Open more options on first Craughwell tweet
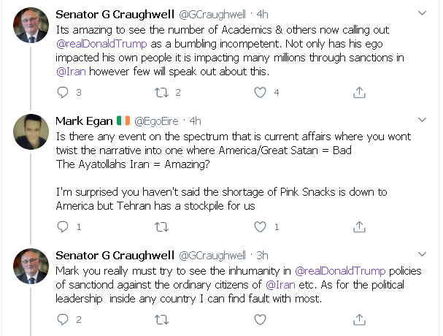 421,13
